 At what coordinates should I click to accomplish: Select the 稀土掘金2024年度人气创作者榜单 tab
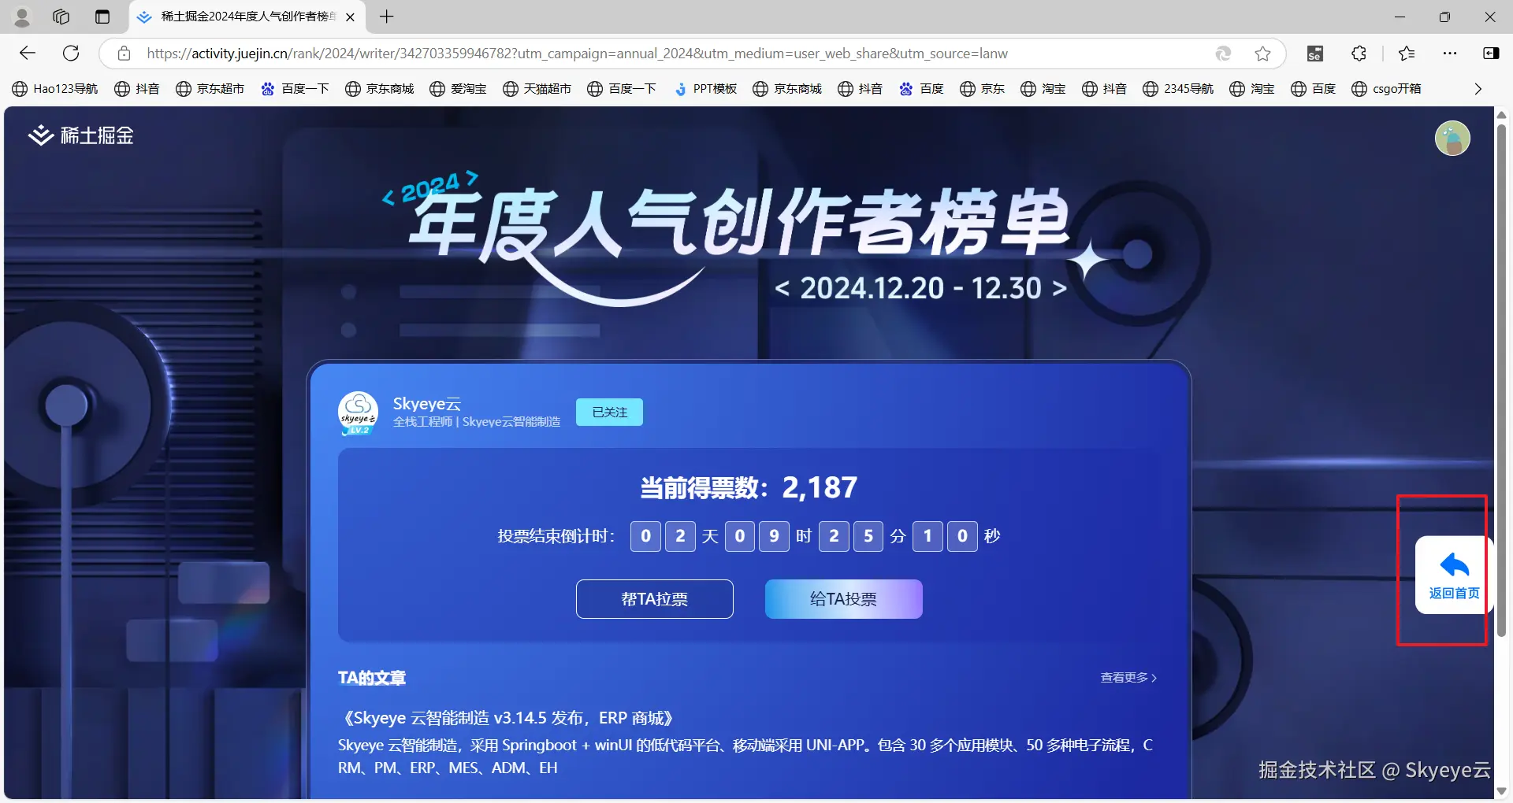point(236,17)
